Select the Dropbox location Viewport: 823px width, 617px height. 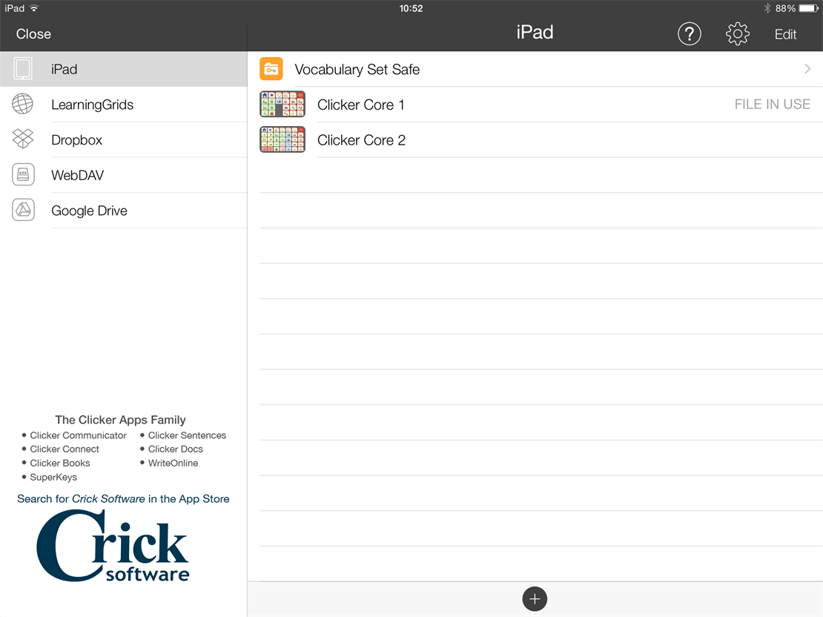click(123, 139)
